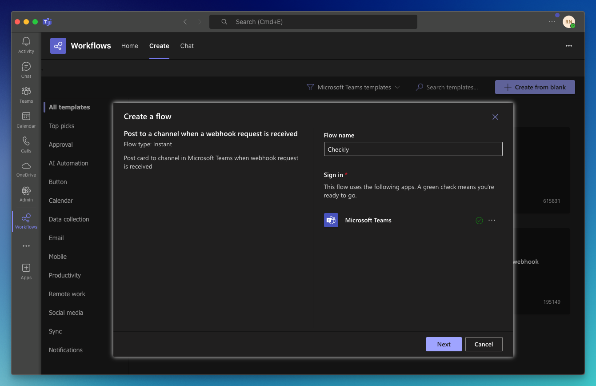Select the Notifications template category

tap(65, 350)
